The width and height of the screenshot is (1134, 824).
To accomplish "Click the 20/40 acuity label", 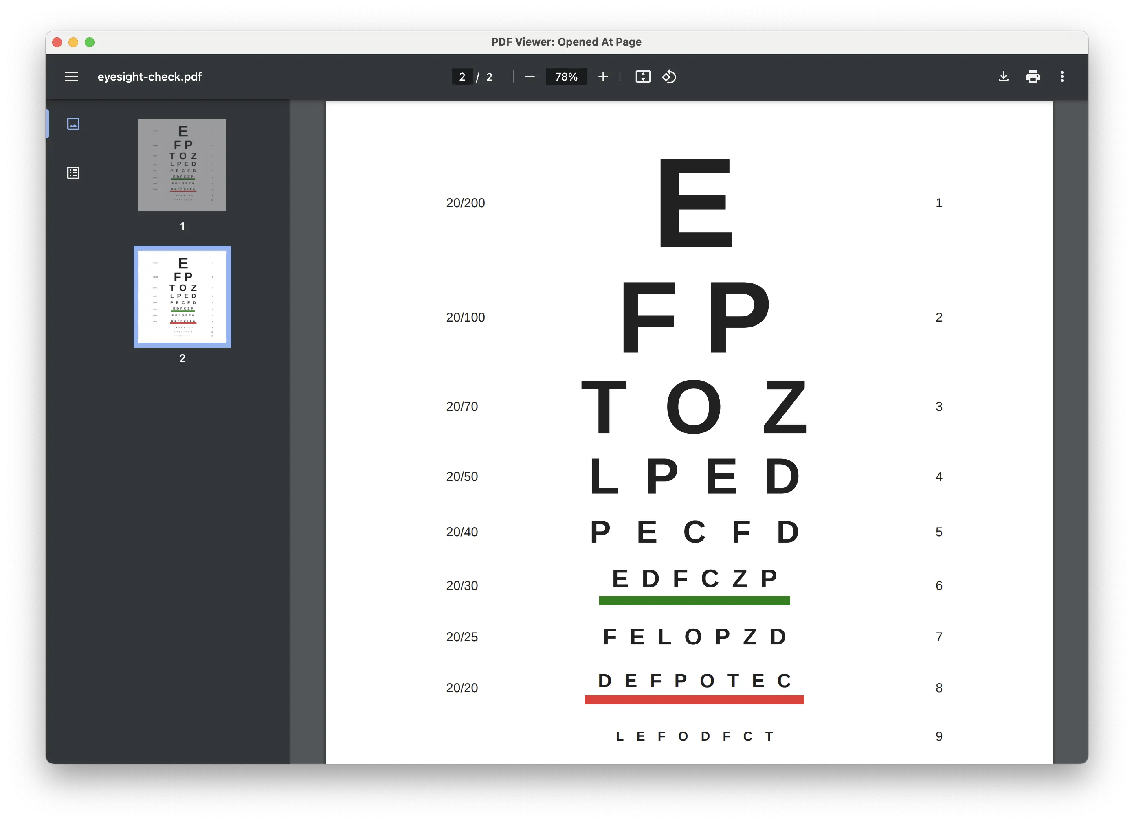I will click(462, 532).
